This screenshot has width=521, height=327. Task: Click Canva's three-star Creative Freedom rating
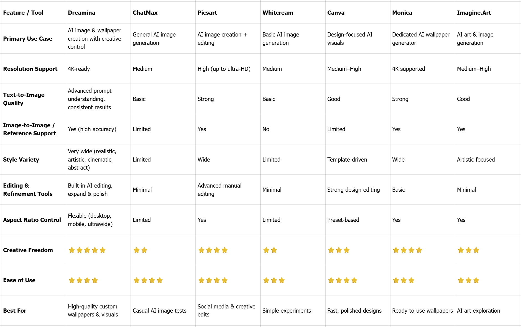click(339, 250)
